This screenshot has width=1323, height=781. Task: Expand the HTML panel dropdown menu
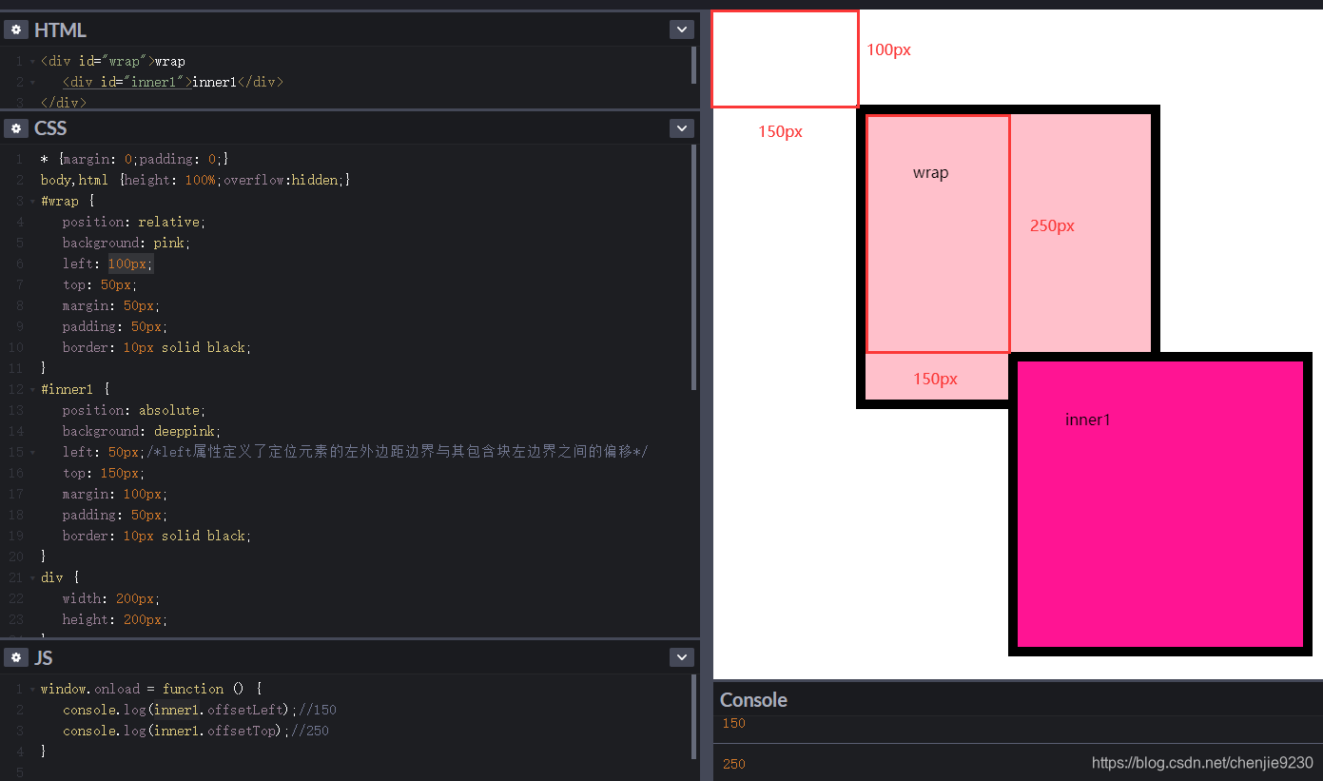[x=681, y=30]
